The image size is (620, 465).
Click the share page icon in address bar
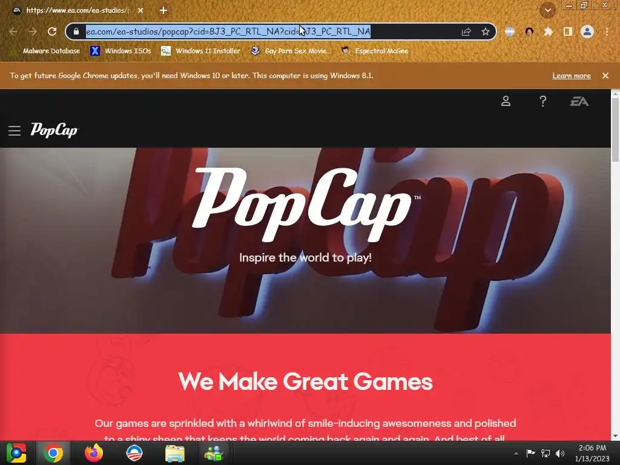coord(466,32)
